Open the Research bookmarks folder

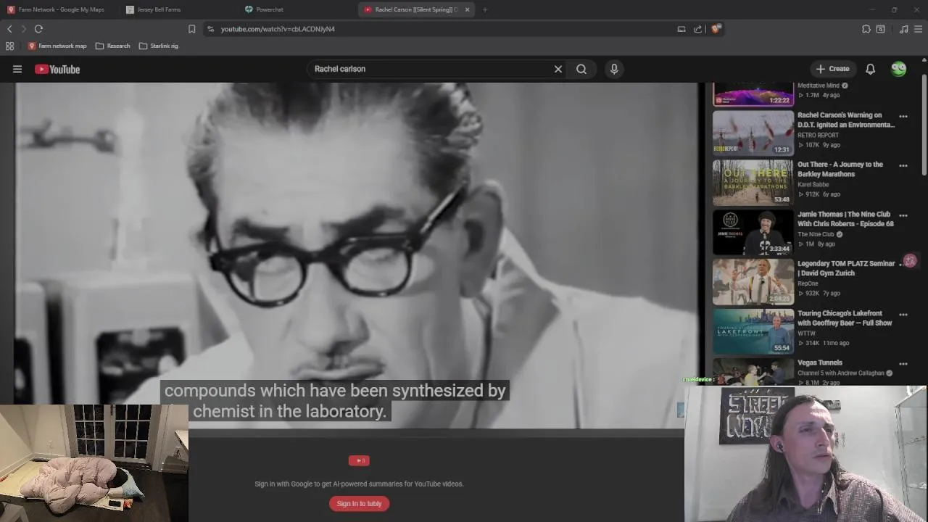[x=113, y=46]
